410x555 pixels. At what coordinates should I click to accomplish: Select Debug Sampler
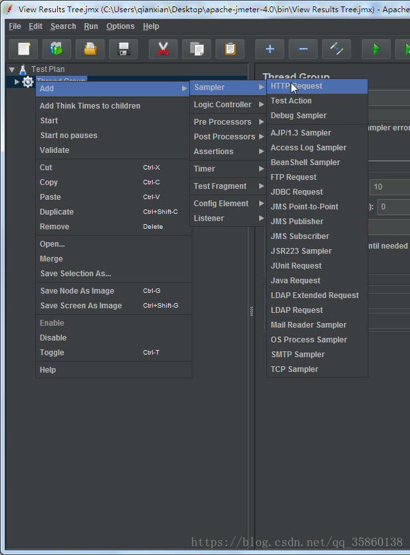[x=317, y=116]
